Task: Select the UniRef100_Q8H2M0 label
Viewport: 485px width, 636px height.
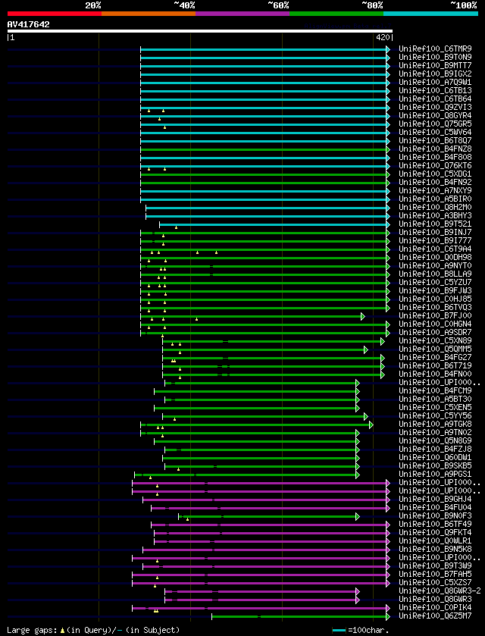Action: point(435,207)
